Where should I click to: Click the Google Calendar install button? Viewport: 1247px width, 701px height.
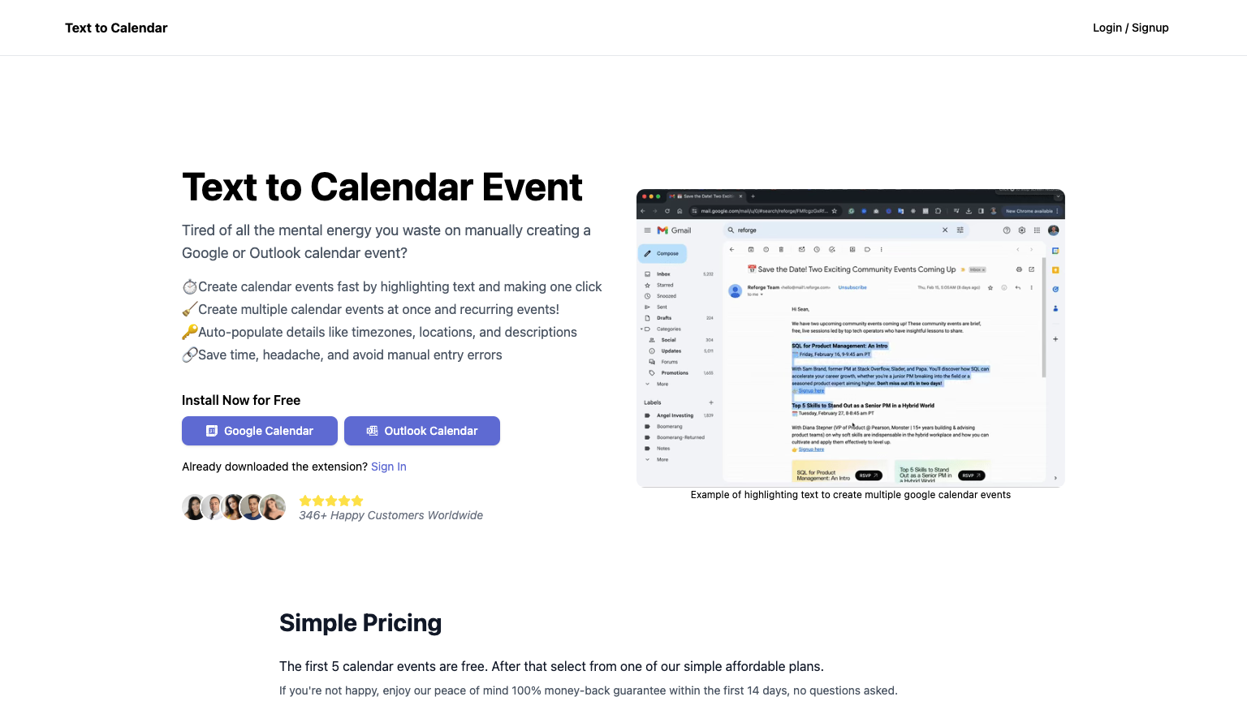[260, 431]
